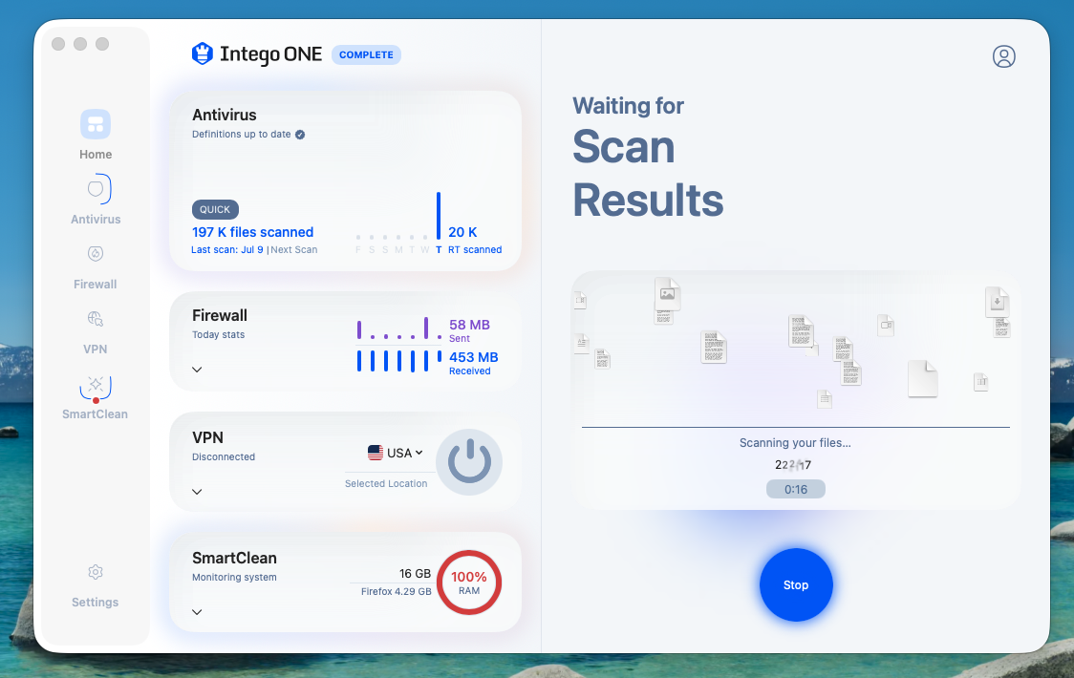Click the 16 GB memory value
1074x678 pixels.
415,574
